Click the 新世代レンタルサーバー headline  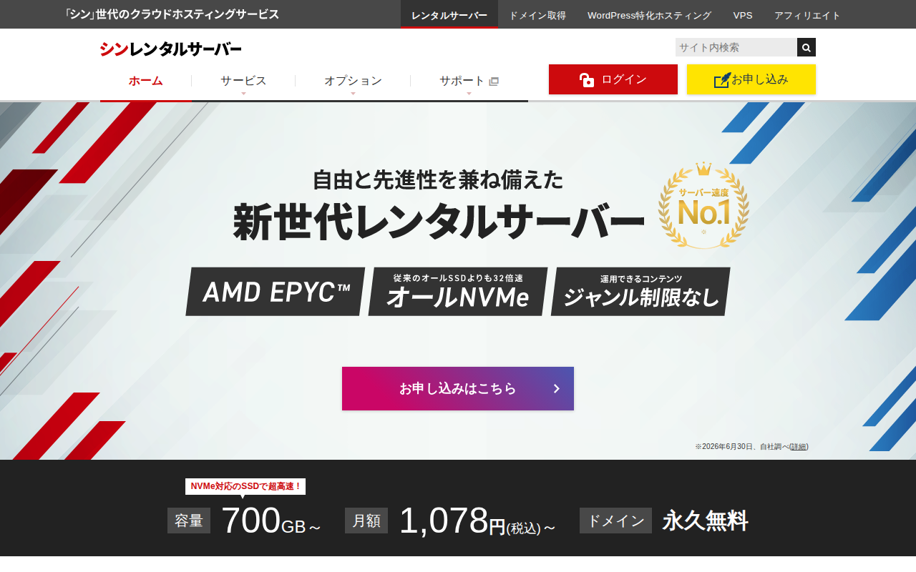[x=439, y=222]
